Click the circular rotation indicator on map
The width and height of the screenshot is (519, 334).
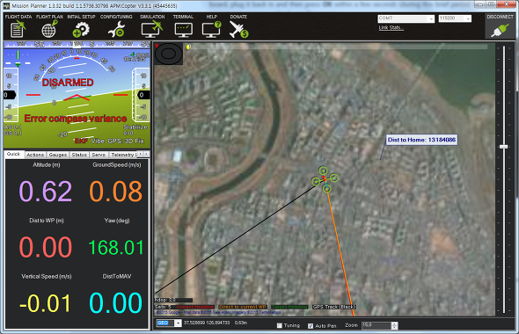[169, 54]
